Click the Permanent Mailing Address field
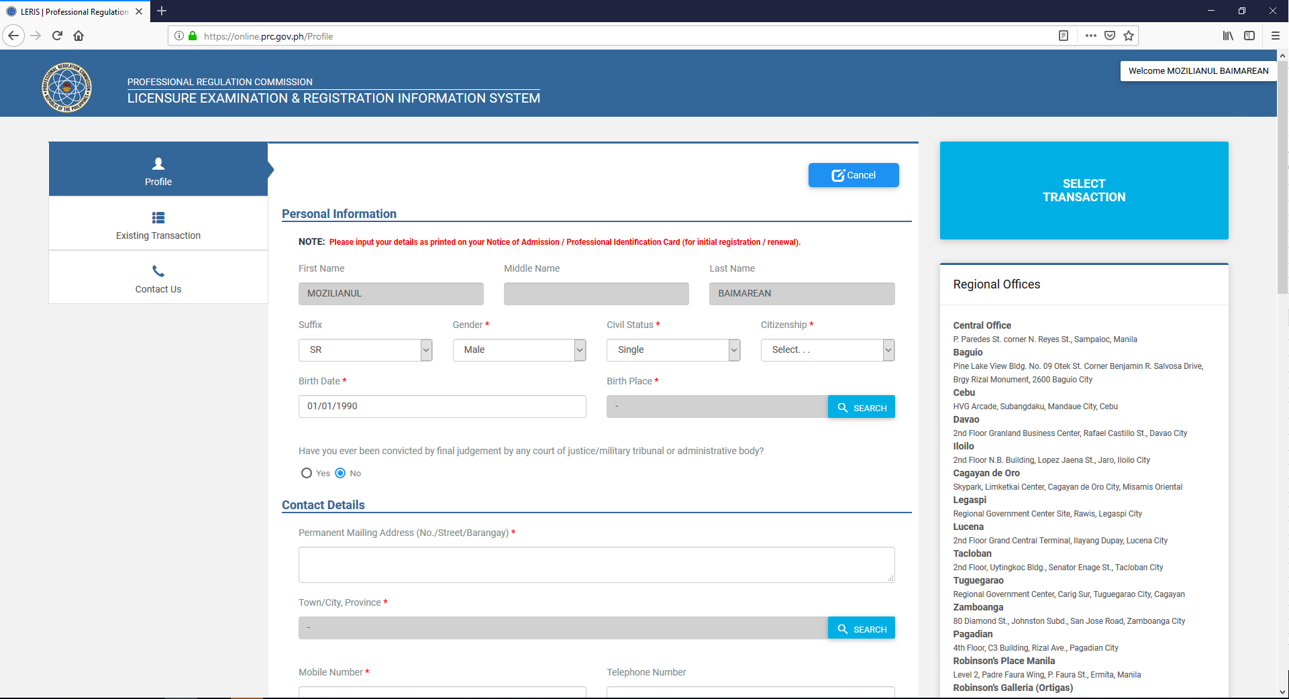 tap(596, 564)
